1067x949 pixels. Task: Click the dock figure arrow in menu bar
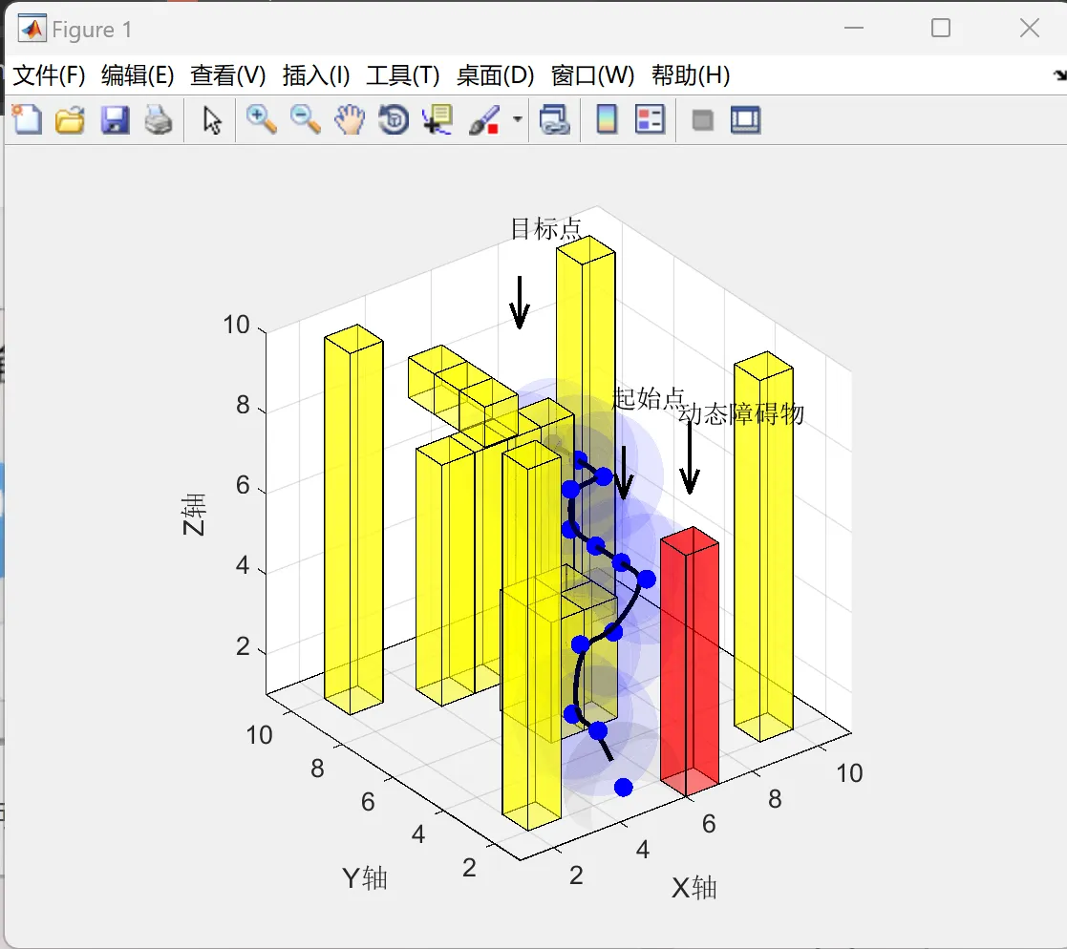(x=1059, y=74)
